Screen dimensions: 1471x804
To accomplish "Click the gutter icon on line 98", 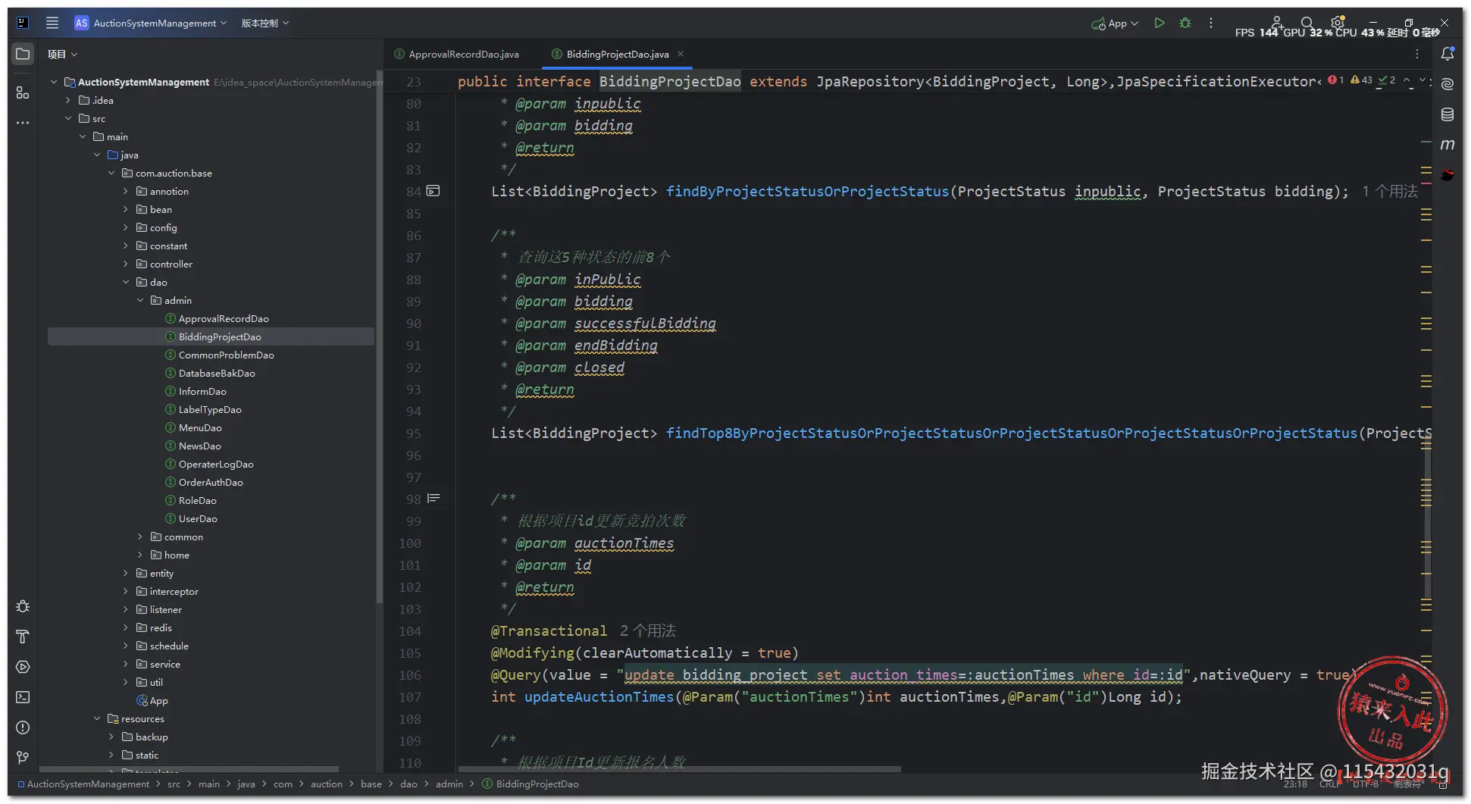I will tap(433, 499).
